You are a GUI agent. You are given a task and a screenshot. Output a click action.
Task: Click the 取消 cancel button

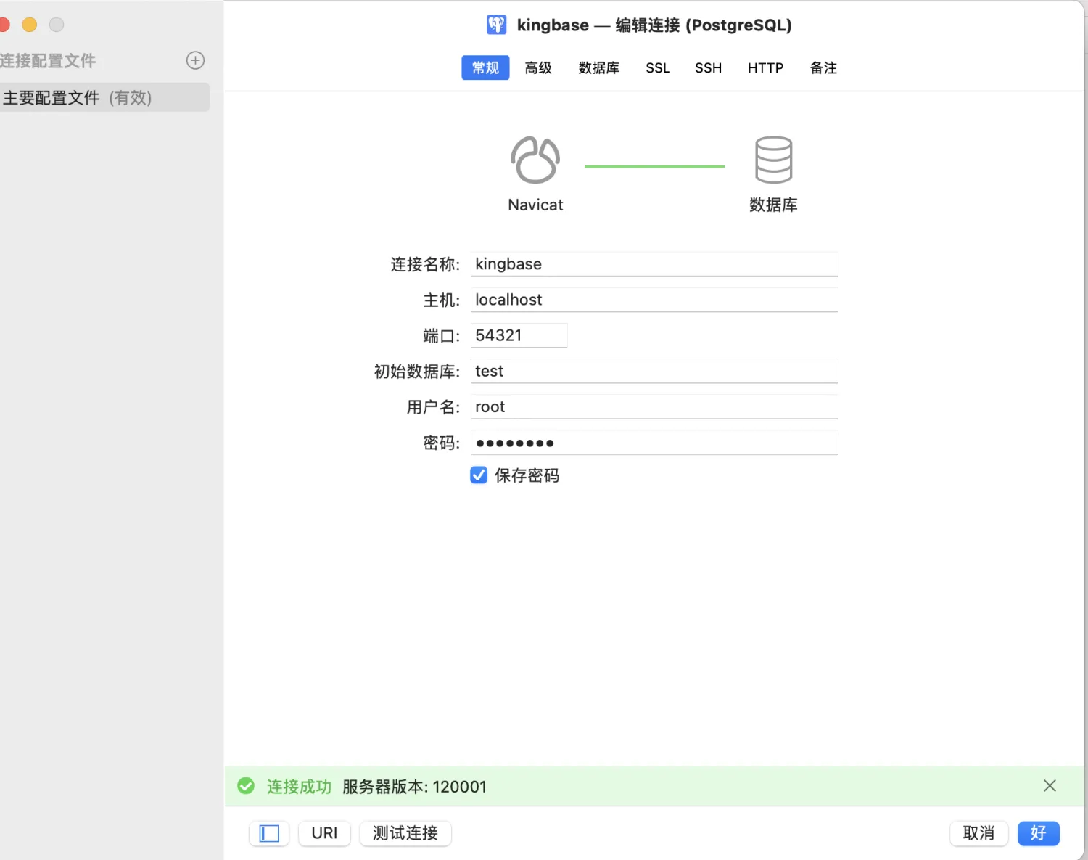coord(978,833)
